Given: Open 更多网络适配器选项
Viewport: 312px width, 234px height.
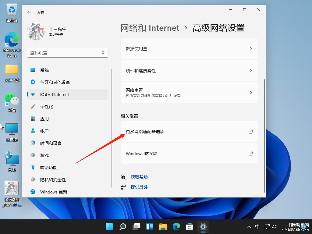Looking at the screenshot, I should 190,132.
